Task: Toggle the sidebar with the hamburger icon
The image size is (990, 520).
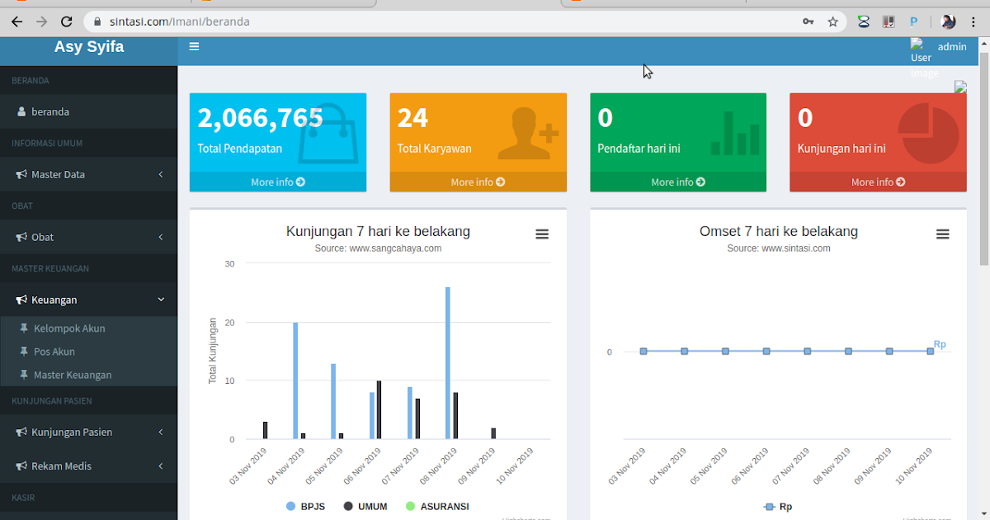Action: 194,46
